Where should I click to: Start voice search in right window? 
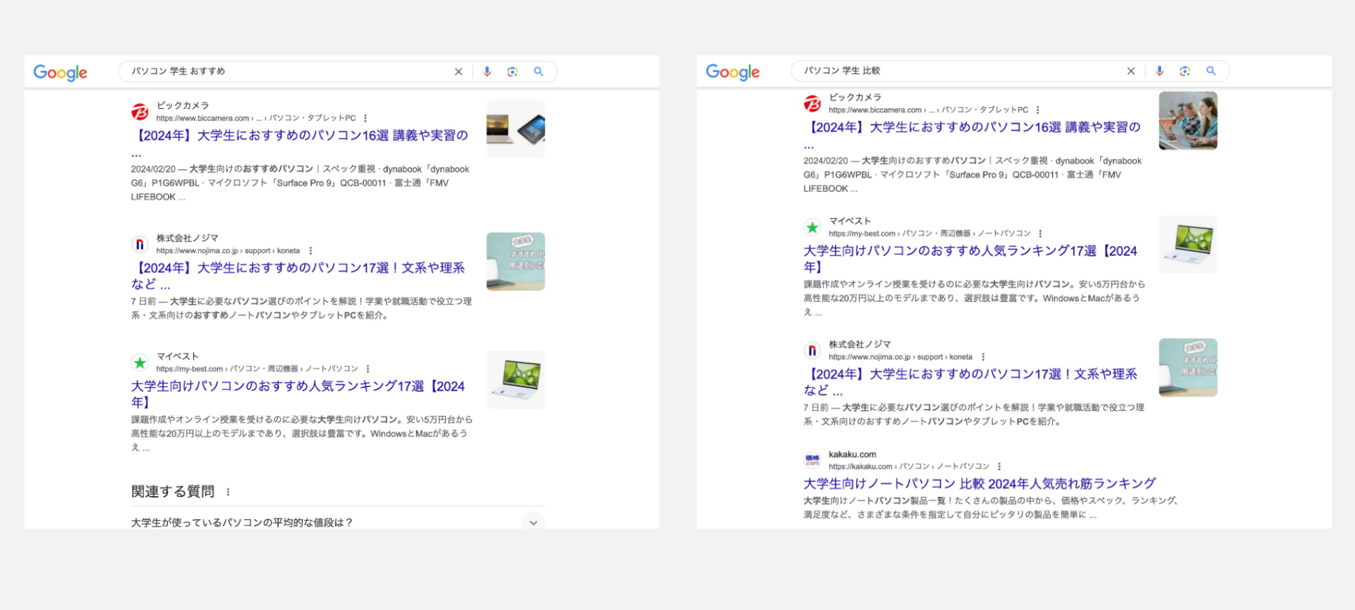click(1159, 71)
